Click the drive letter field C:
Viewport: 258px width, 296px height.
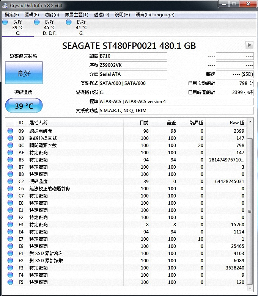(133, 92)
